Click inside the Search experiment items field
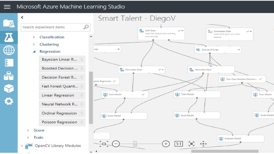 56,27
